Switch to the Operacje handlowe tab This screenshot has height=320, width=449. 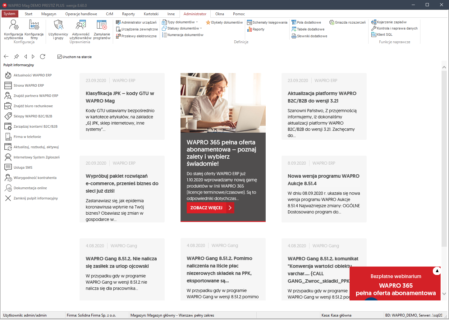coord(81,14)
